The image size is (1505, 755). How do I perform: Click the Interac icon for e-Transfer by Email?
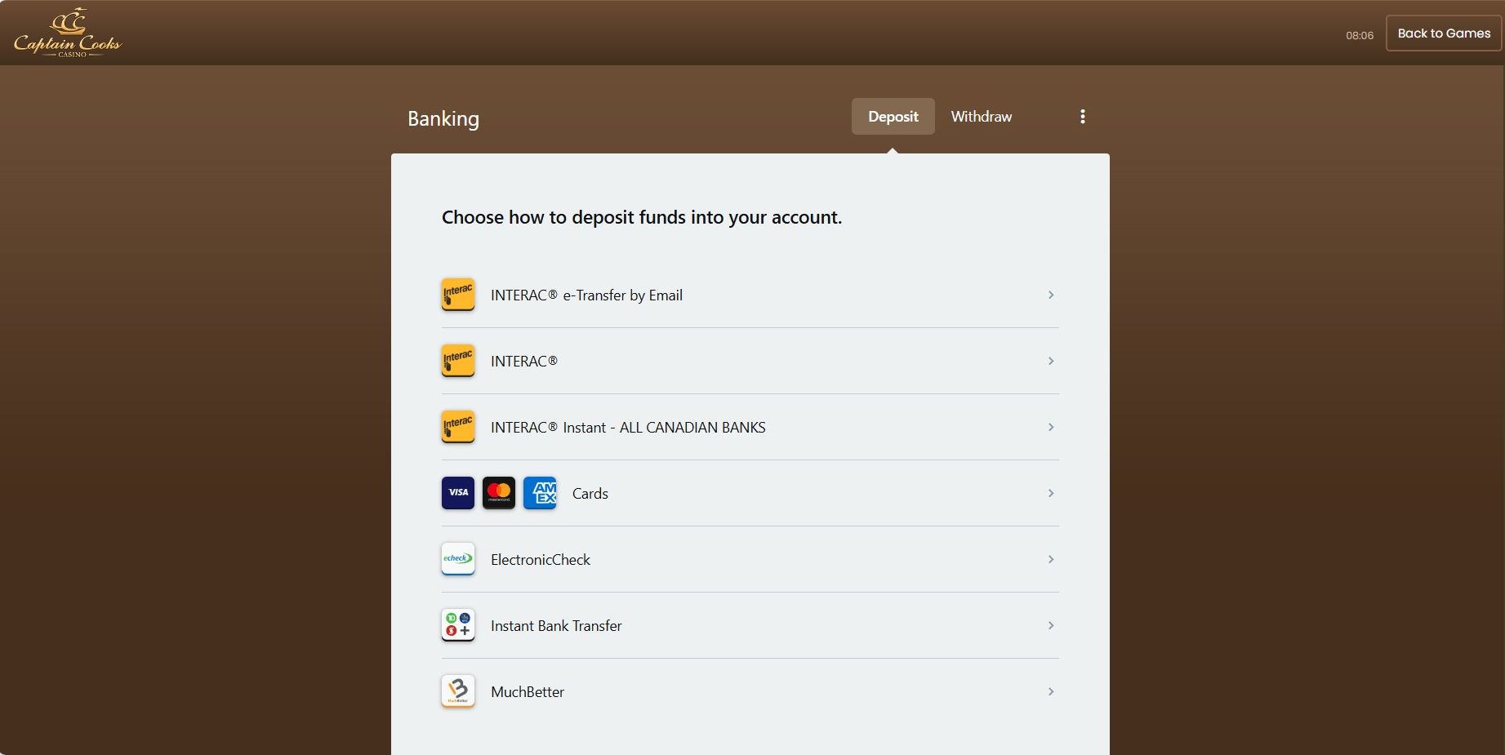click(x=458, y=295)
